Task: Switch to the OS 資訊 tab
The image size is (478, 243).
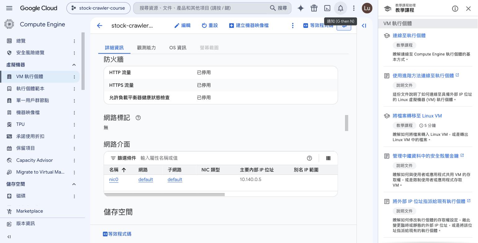Action: click(178, 48)
